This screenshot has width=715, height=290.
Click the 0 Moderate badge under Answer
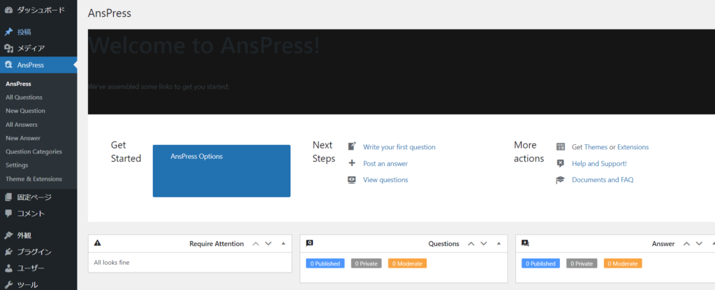(623, 264)
